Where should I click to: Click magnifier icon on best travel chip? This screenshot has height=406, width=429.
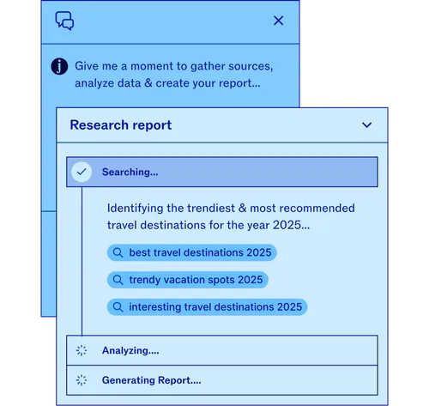tap(118, 252)
